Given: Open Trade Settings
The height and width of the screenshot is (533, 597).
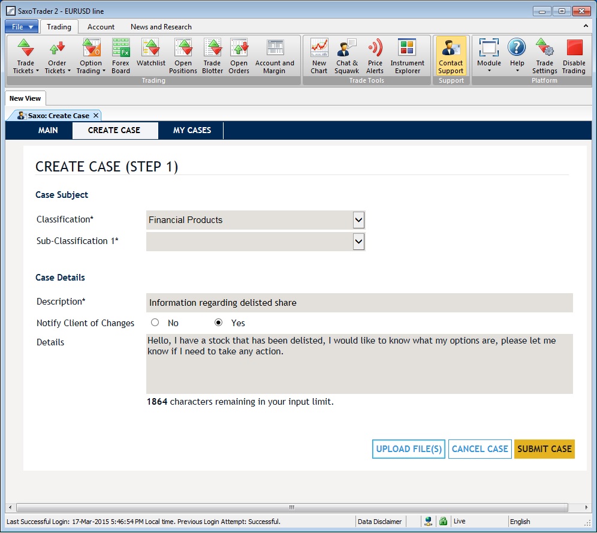Looking at the screenshot, I should pos(544,56).
